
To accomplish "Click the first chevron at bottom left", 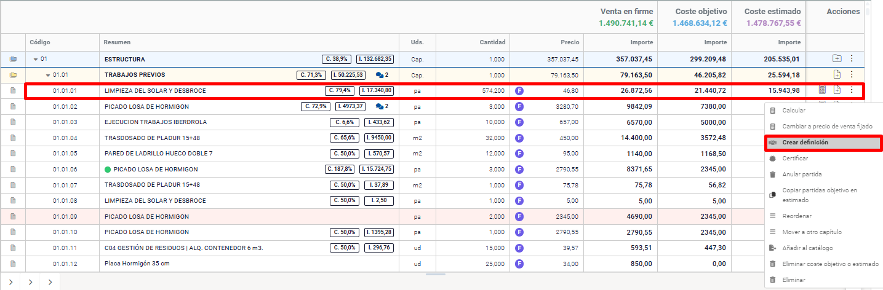I will [x=11, y=282].
